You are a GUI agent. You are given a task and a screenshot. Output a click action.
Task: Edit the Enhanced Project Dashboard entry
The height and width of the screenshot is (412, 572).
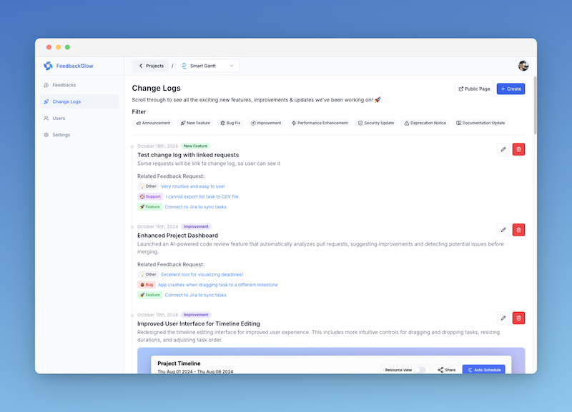pos(503,230)
